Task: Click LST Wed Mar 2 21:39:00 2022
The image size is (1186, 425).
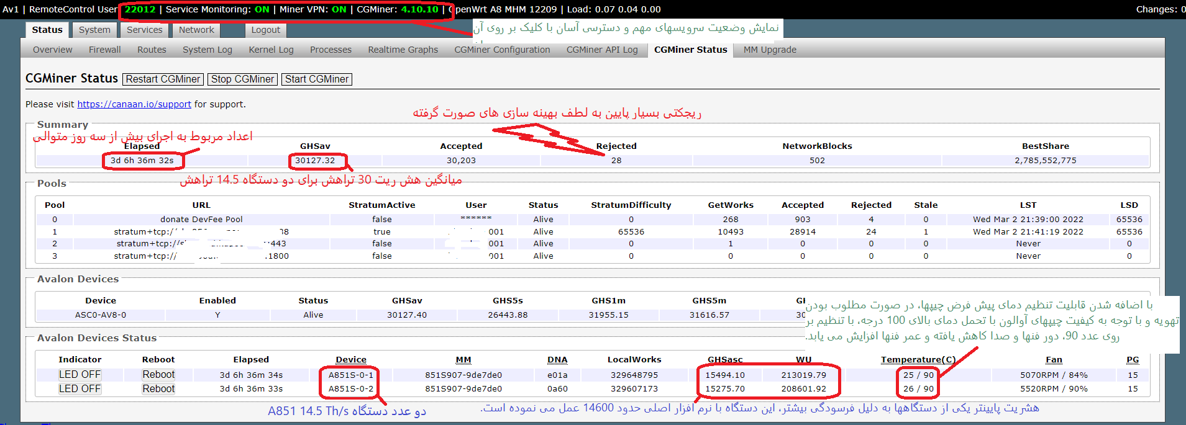Action: click(1028, 219)
